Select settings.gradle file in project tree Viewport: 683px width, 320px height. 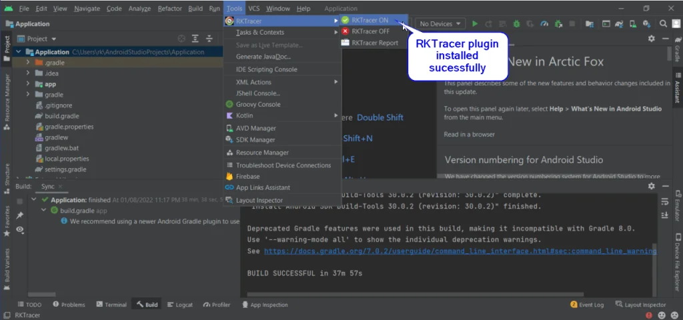click(x=61, y=169)
